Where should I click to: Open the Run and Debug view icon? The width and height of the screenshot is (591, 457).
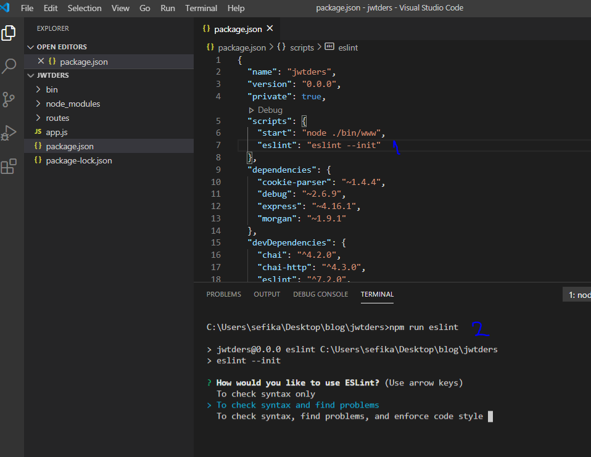click(x=8, y=133)
